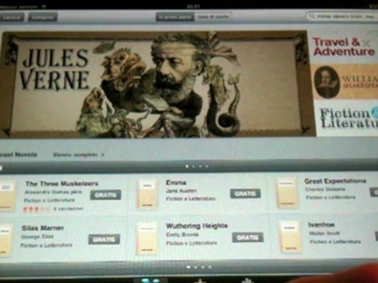Click The Three Musketeers title
The height and width of the screenshot is (283, 378).
tap(62, 184)
